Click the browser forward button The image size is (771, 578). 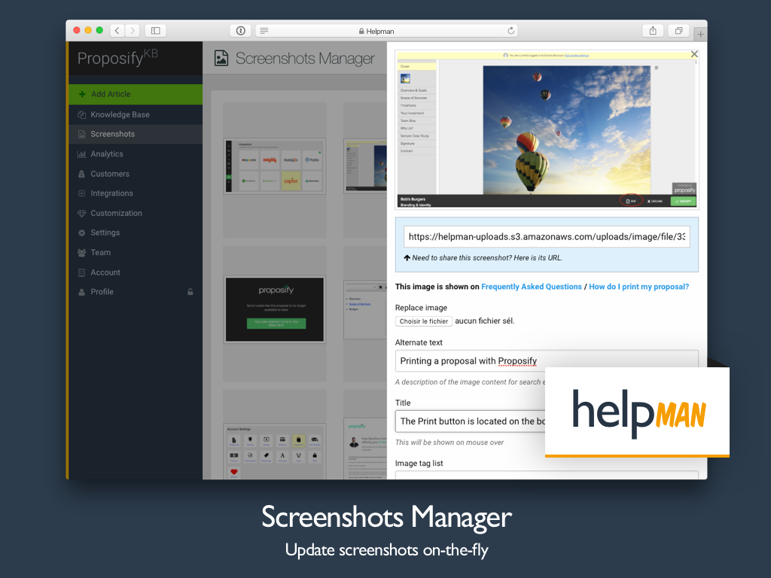coord(133,30)
